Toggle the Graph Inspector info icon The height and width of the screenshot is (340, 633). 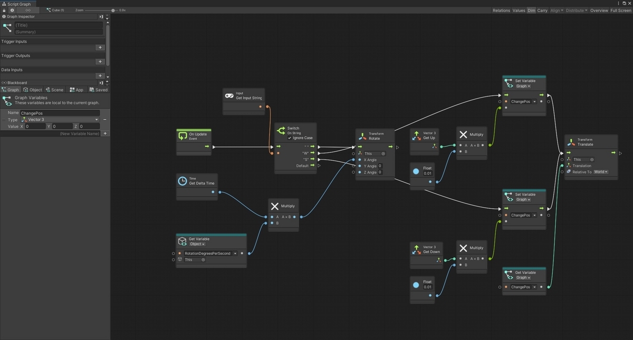[x=12, y=10]
